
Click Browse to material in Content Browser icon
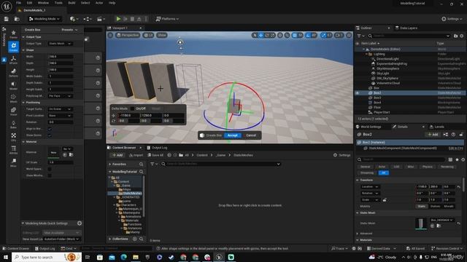click(72, 154)
